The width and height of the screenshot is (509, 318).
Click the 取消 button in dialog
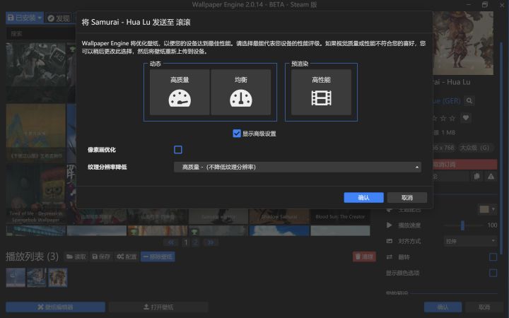point(407,198)
